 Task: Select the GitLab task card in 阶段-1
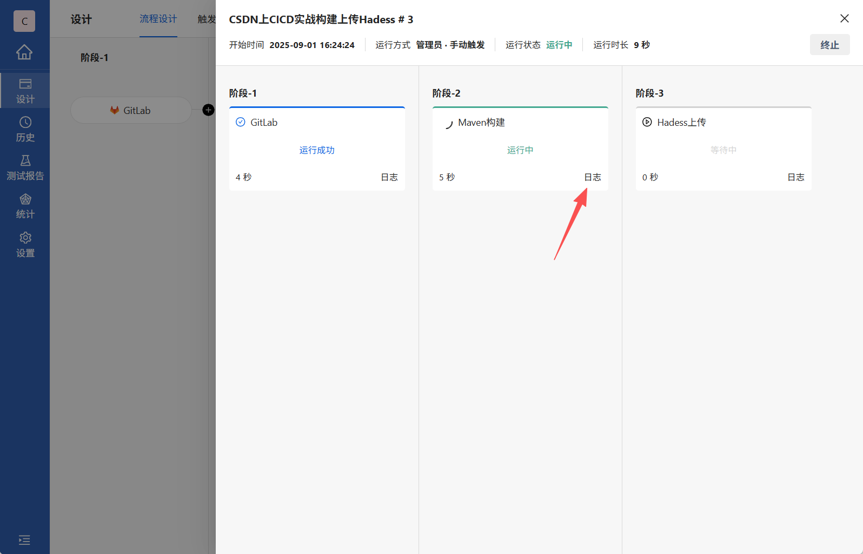(317, 148)
